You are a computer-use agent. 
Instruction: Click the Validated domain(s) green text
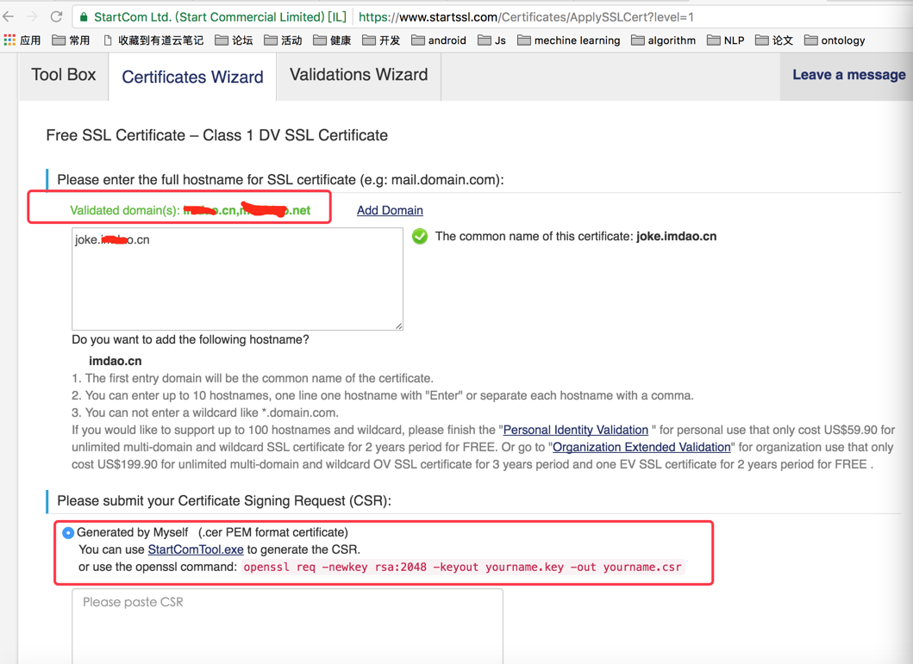(x=191, y=210)
